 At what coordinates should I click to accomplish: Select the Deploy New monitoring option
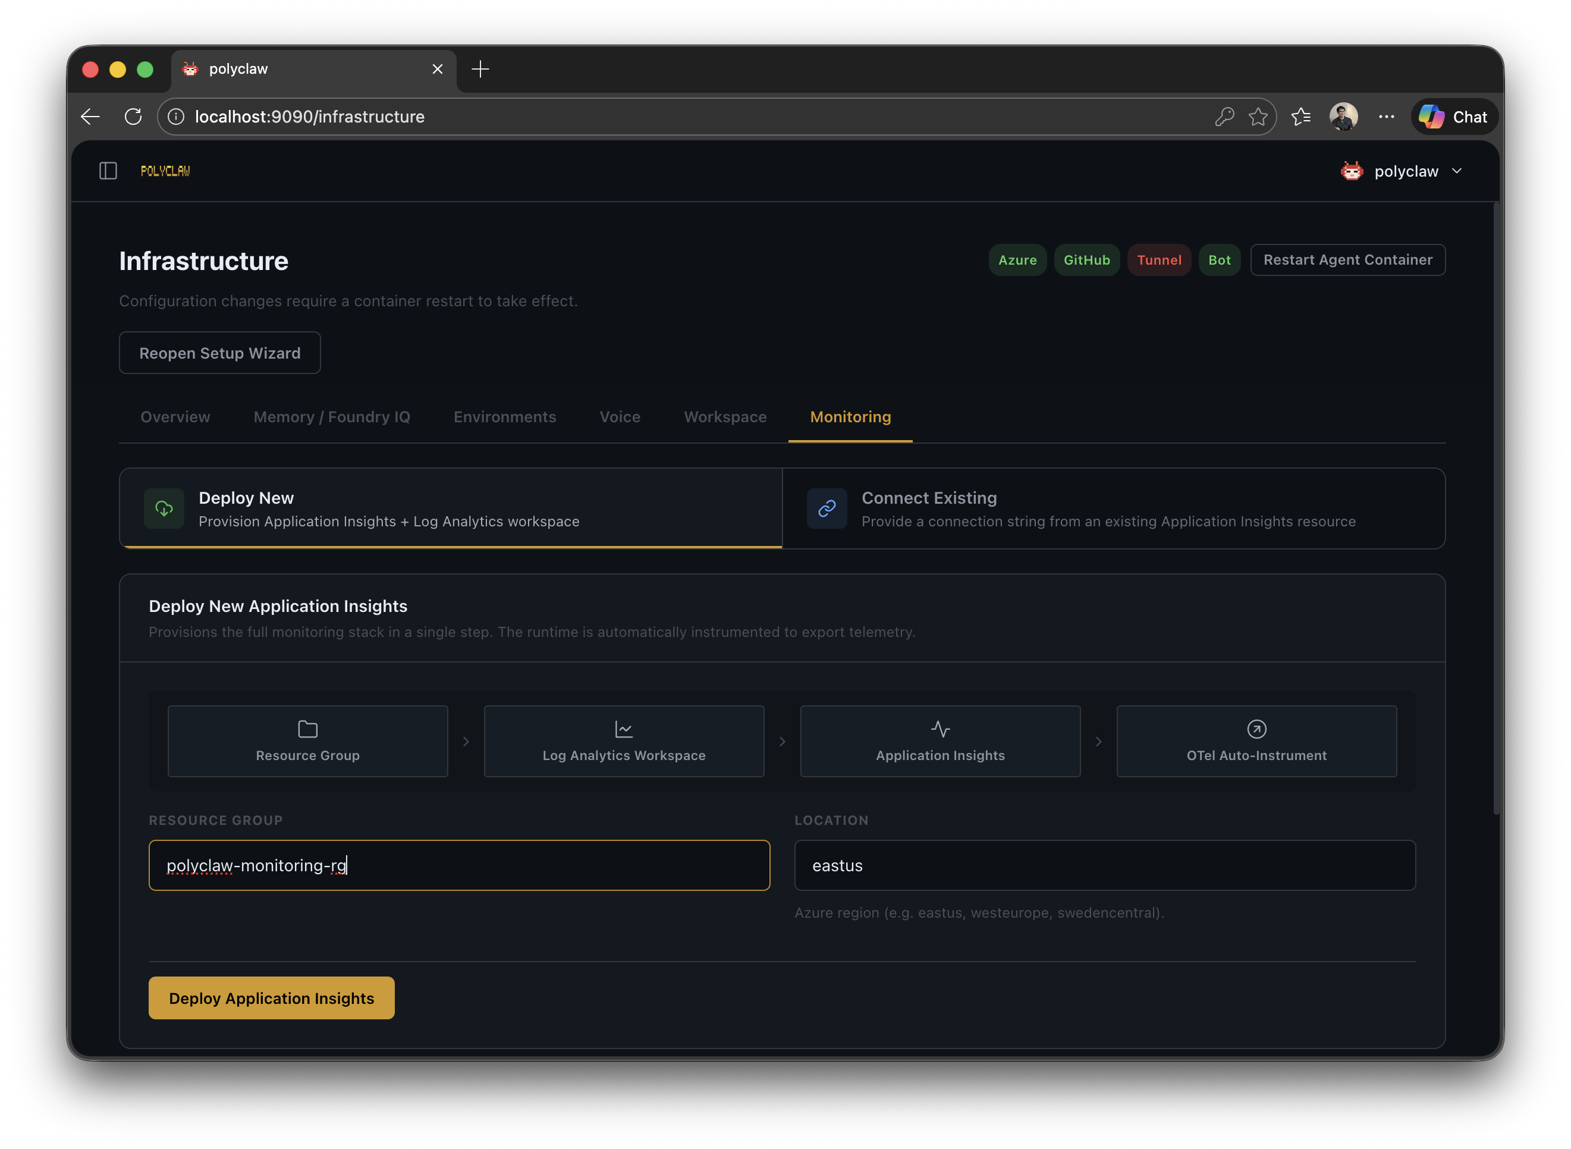[x=451, y=508]
